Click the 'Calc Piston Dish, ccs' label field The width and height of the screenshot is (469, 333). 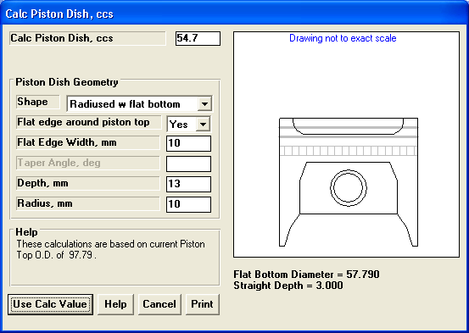pos(87,38)
